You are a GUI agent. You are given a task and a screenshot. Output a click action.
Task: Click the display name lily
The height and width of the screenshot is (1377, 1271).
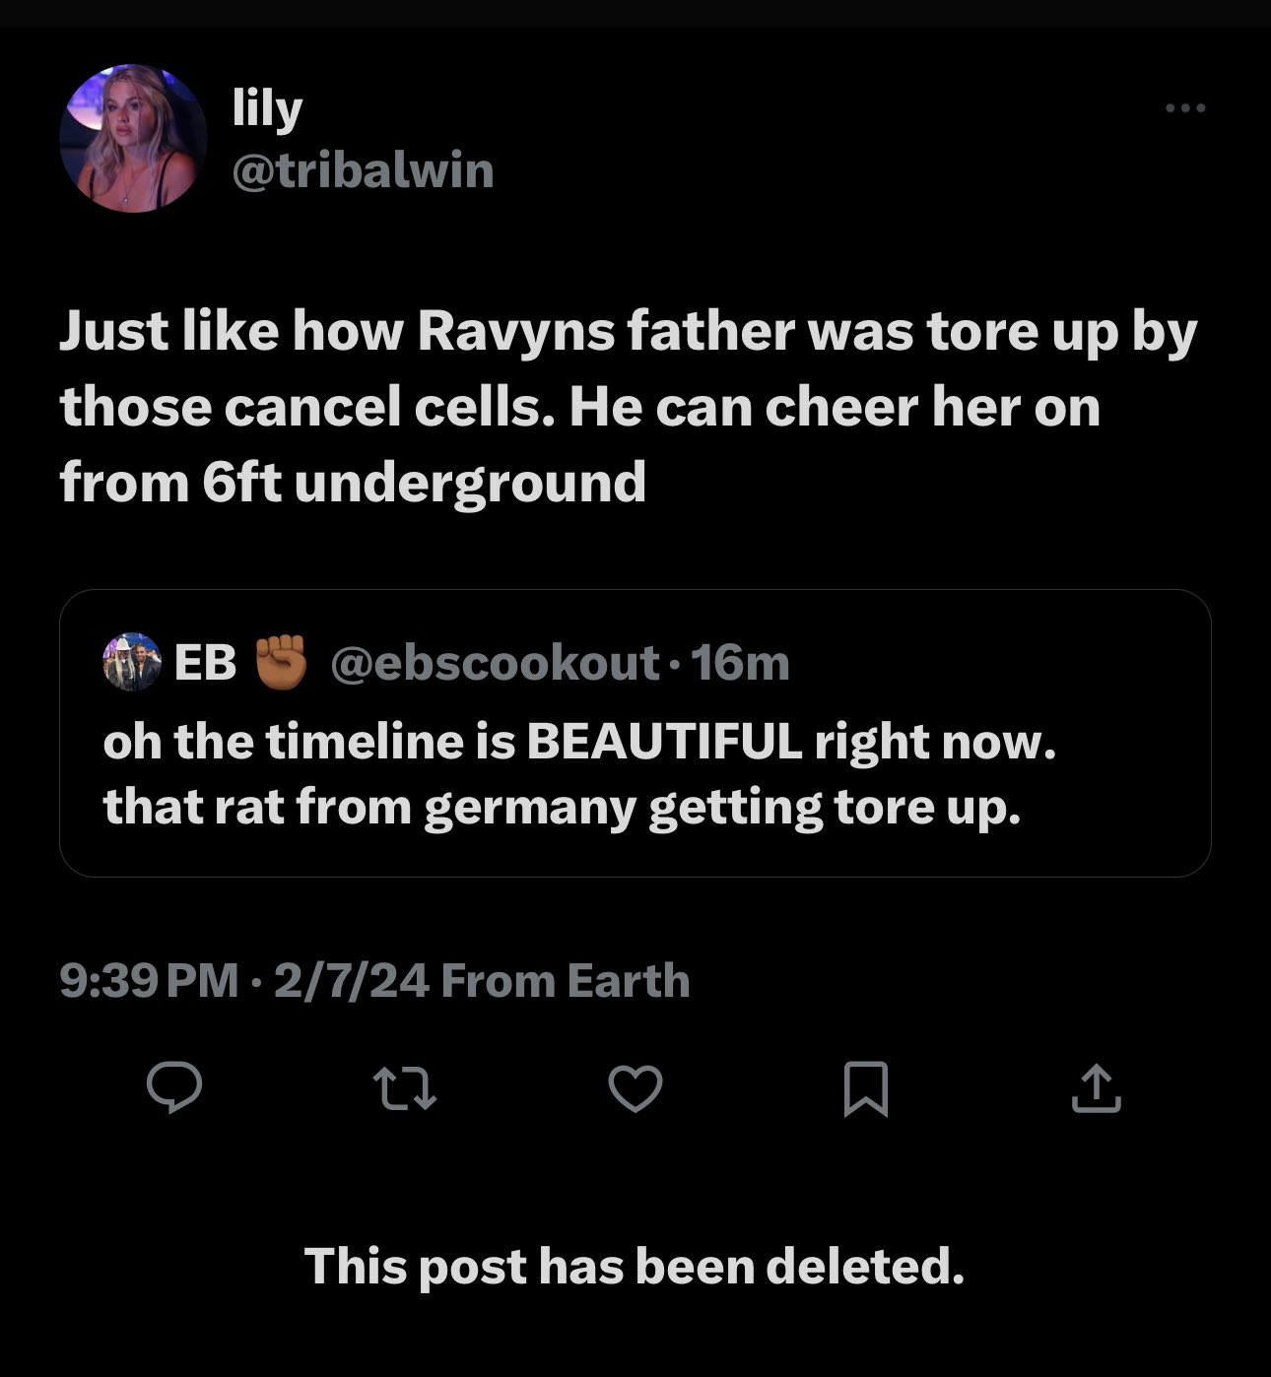(266, 108)
